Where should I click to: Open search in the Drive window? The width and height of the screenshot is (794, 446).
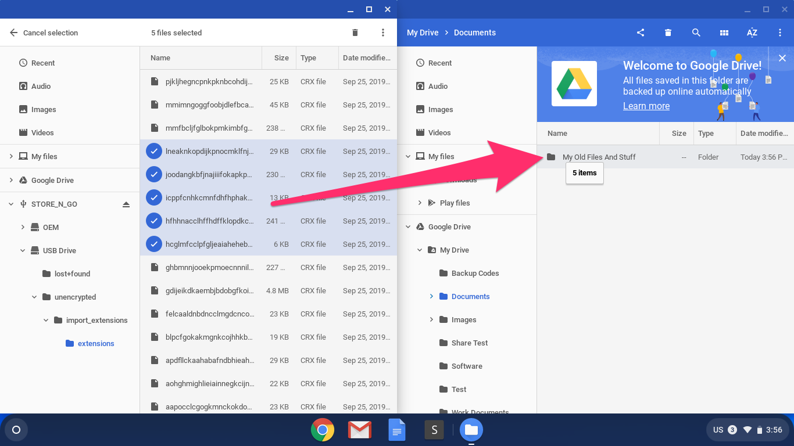pyautogui.click(x=696, y=33)
